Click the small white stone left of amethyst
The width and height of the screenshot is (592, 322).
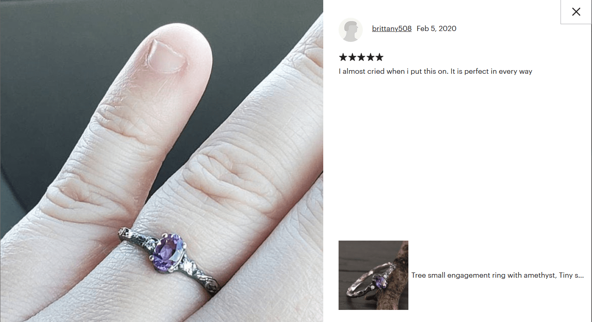click(x=151, y=243)
